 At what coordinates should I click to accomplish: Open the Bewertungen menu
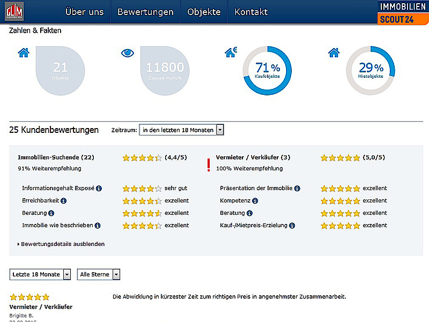(145, 12)
